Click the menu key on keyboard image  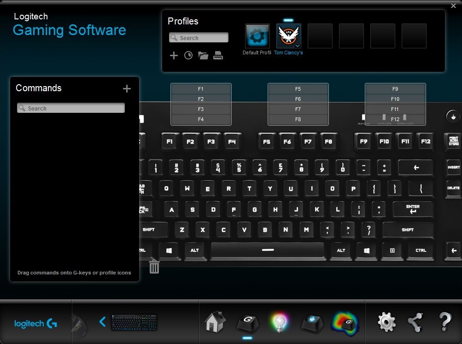392,251
